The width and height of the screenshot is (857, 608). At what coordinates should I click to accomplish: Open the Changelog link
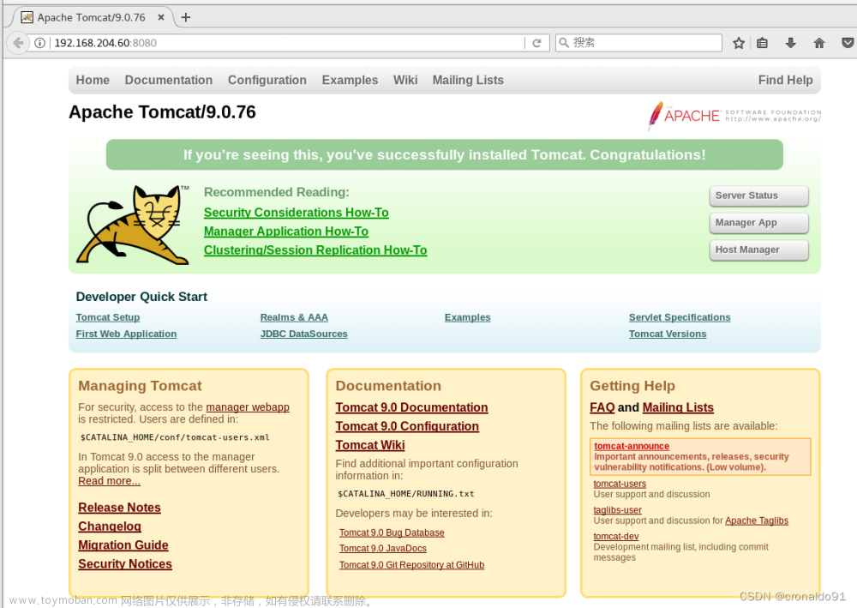(110, 527)
